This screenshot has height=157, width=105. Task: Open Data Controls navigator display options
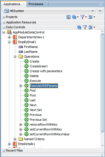point(92,27)
